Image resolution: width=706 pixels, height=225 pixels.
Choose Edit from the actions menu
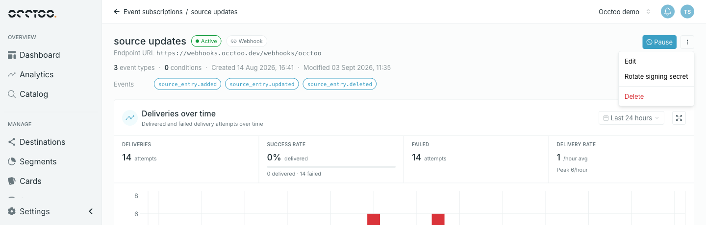point(656,61)
